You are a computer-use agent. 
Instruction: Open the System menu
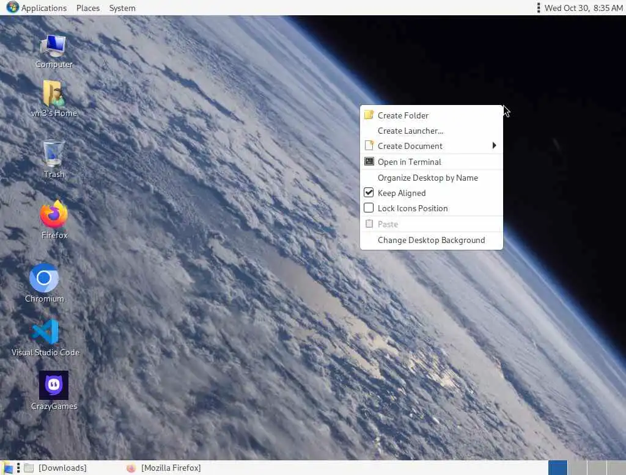coord(122,8)
